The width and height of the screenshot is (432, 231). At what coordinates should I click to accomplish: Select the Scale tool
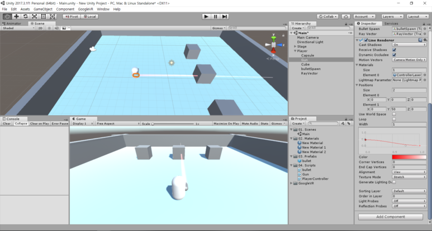(x=35, y=17)
